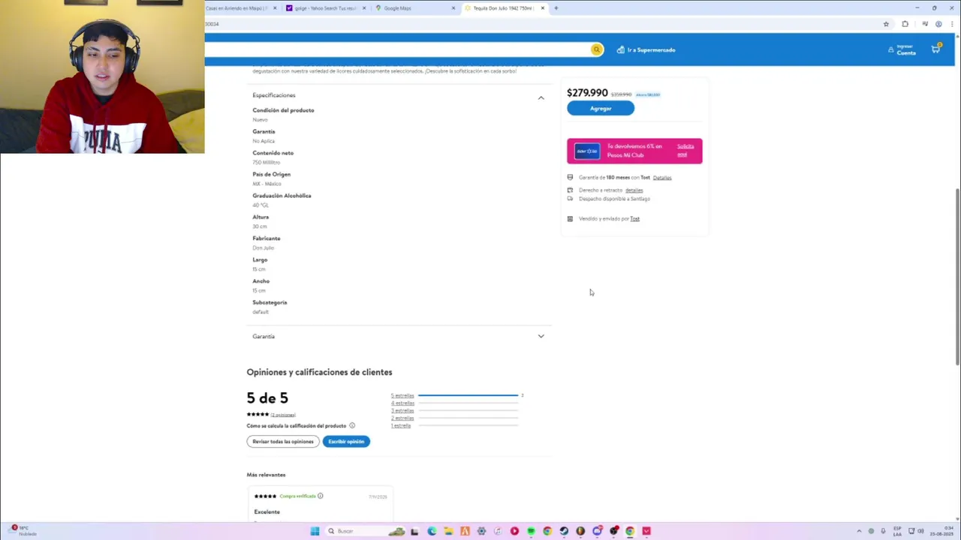Open Chrome extensions puzzle icon
This screenshot has width=961, height=540.
pyautogui.click(x=905, y=24)
